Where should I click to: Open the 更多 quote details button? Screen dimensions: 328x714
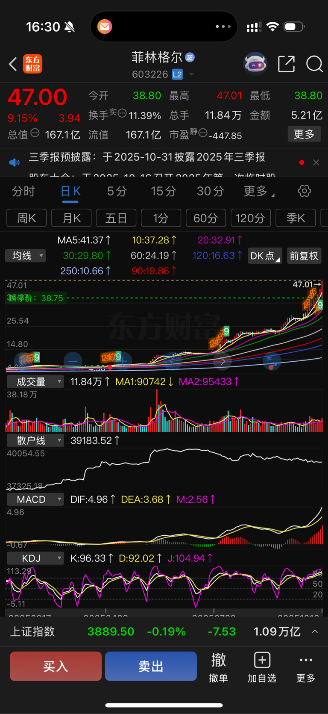click(304, 134)
